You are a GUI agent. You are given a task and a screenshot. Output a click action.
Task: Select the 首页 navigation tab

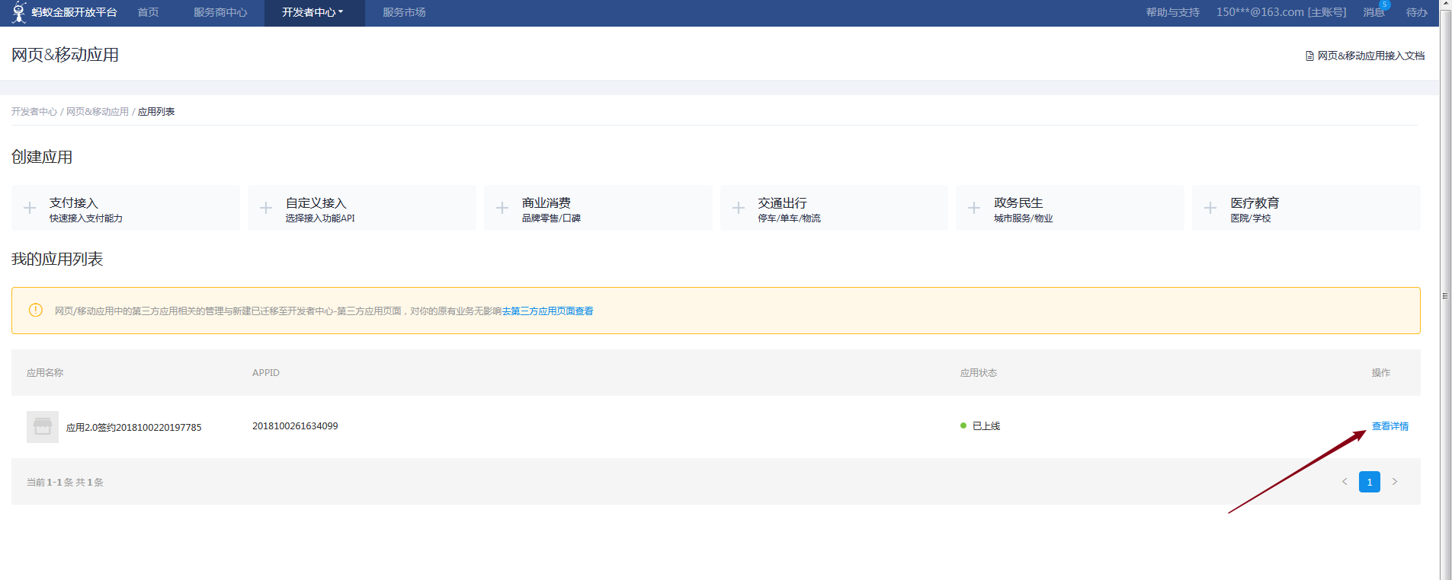pos(148,13)
